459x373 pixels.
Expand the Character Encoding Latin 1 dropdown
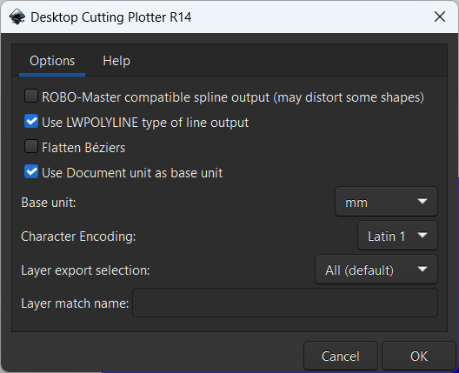(x=397, y=236)
